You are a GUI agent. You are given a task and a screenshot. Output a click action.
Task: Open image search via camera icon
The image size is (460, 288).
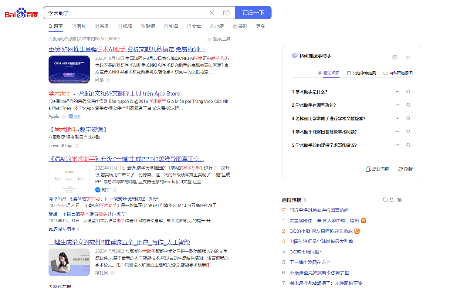226,13
